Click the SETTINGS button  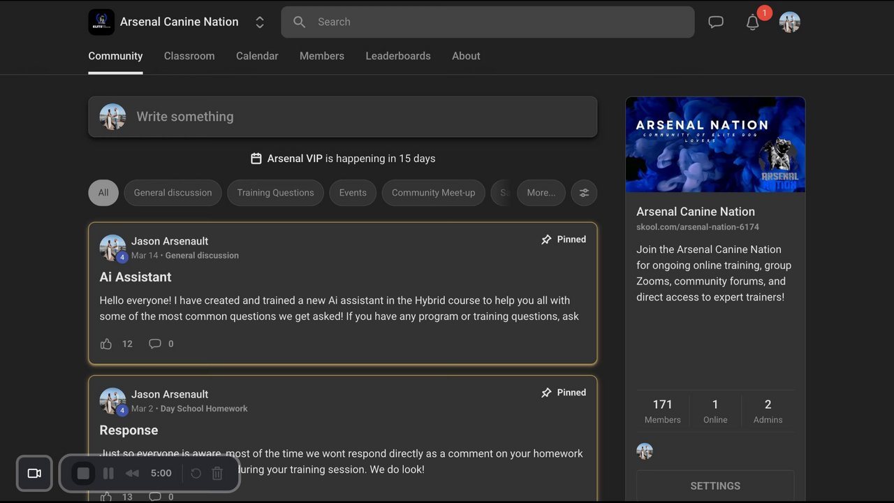(715, 486)
